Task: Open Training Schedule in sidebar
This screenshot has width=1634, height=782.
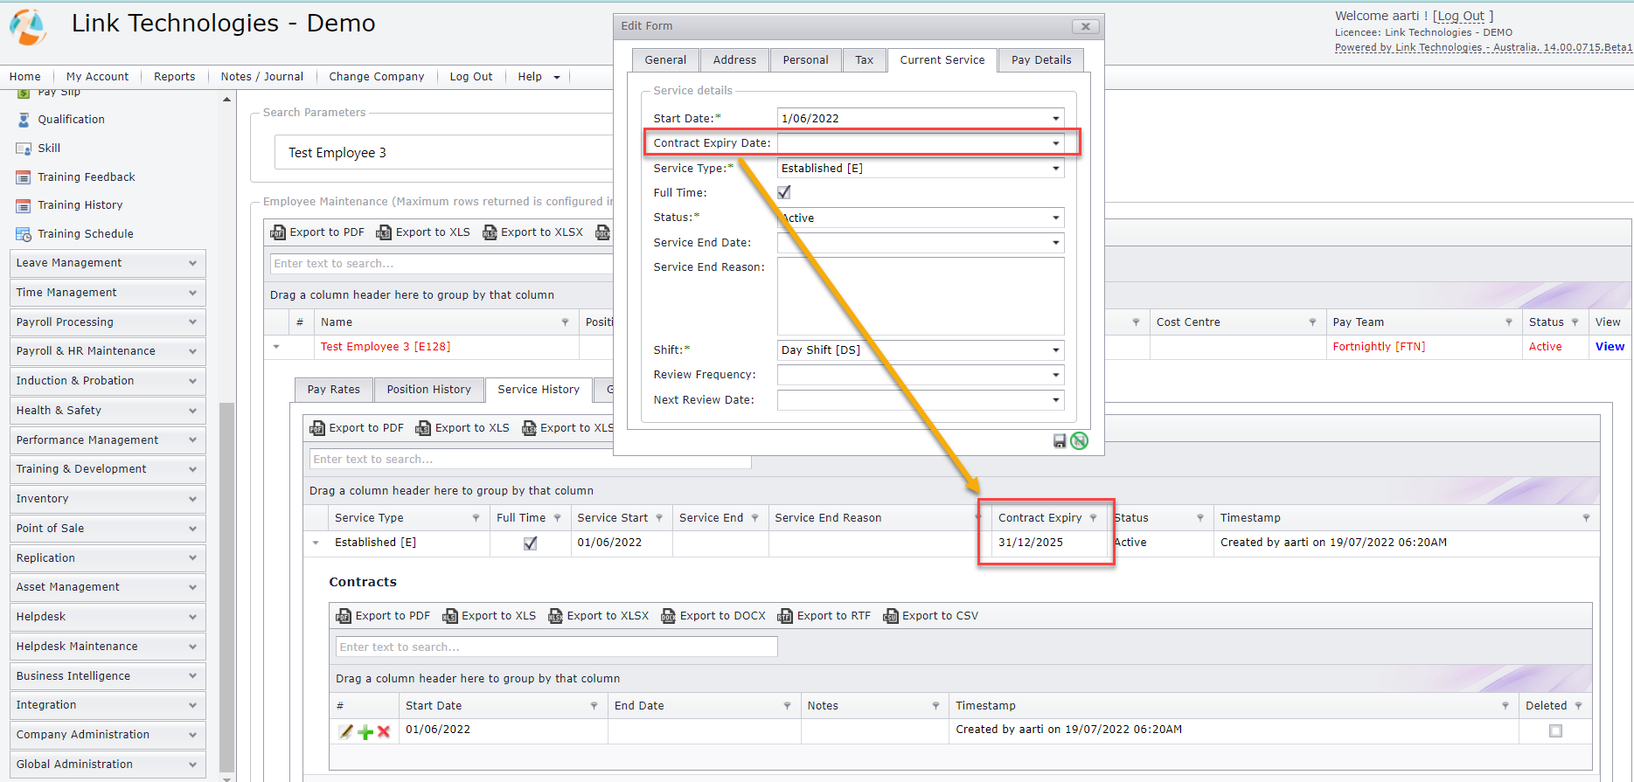Action: (x=86, y=234)
